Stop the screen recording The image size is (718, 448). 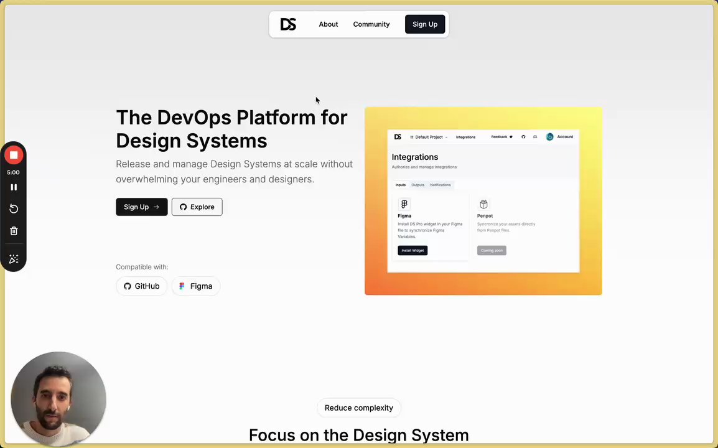[x=14, y=156]
